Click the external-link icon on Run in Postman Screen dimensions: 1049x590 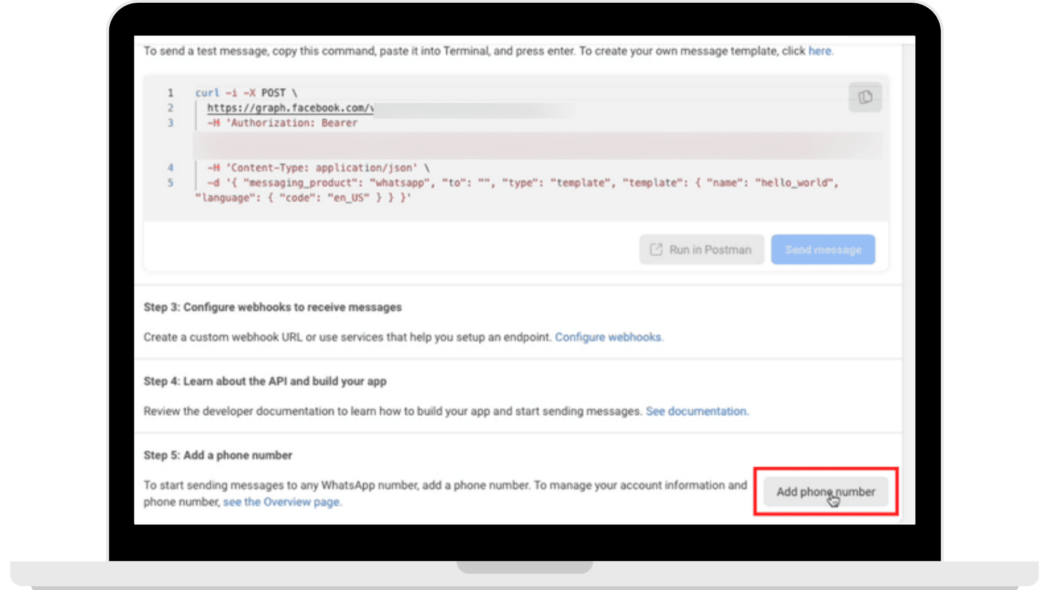656,249
